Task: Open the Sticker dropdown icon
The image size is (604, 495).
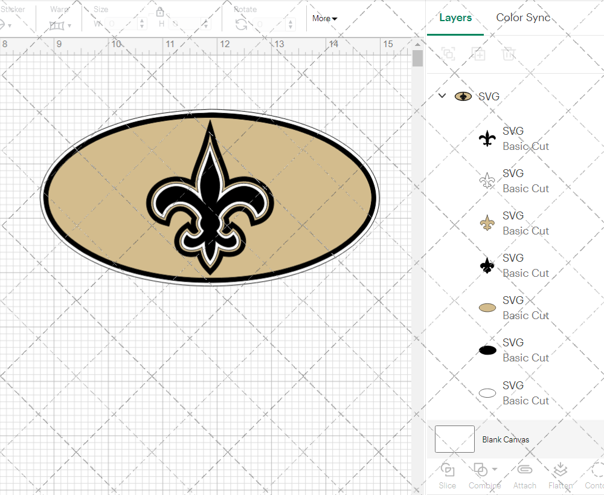Action: click(5, 25)
